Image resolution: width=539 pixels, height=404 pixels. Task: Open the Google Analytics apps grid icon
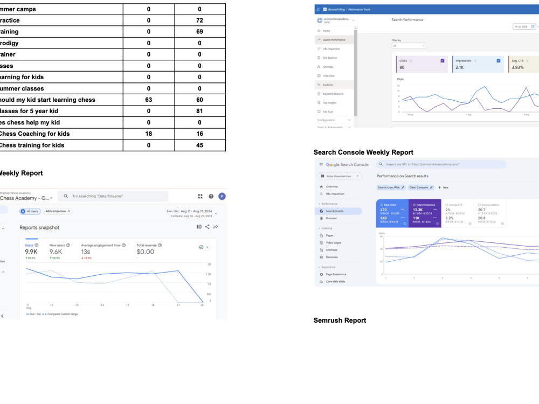(x=200, y=196)
